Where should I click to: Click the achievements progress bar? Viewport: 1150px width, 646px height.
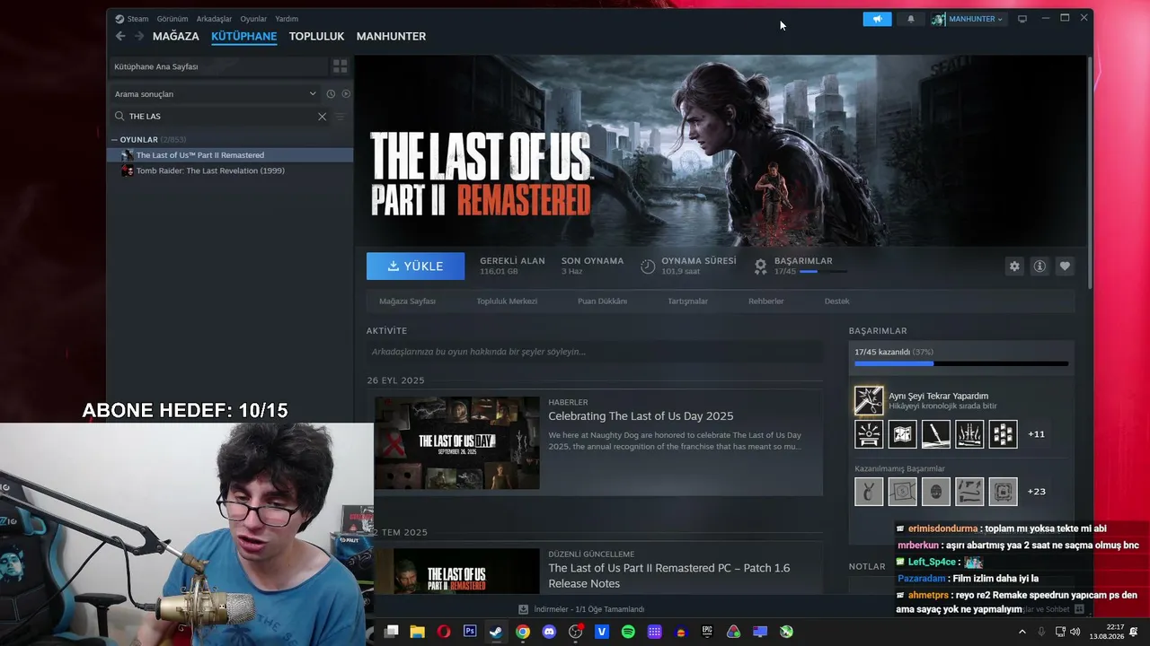pyautogui.click(x=961, y=363)
